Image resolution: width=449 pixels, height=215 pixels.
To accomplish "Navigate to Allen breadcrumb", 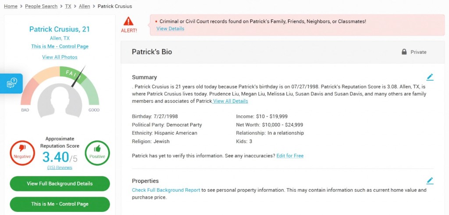I will (85, 6).
